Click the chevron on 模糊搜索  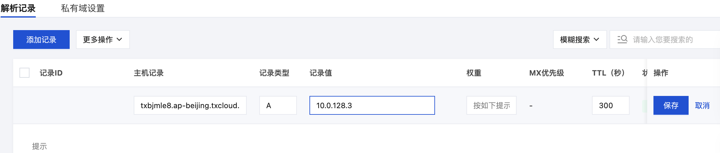[x=596, y=40]
